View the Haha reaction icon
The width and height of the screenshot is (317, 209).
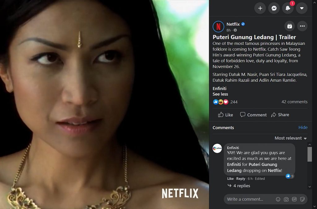(220, 102)
